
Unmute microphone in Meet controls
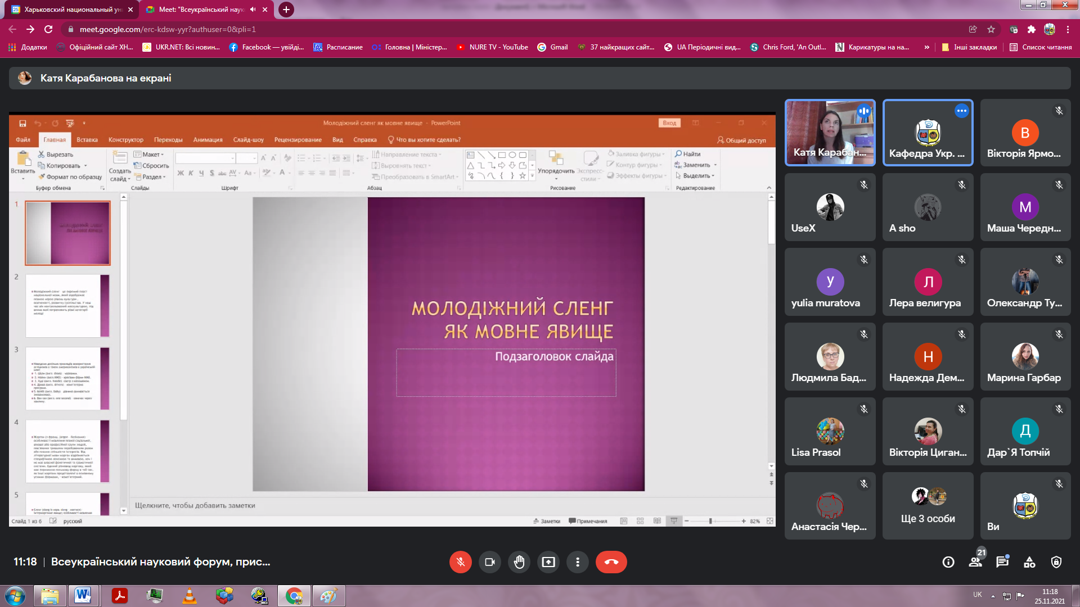coord(460,562)
